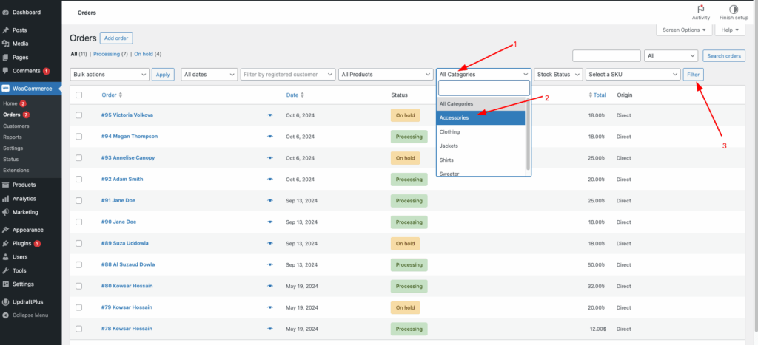Image resolution: width=758 pixels, height=345 pixels.
Task: Check the box for order #78 Kowsar Hossain
Action: tap(78, 329)
